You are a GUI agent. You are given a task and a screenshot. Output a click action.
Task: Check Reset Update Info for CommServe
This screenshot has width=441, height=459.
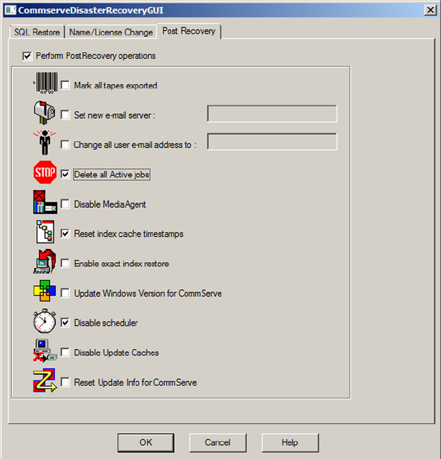coord(65,382)
